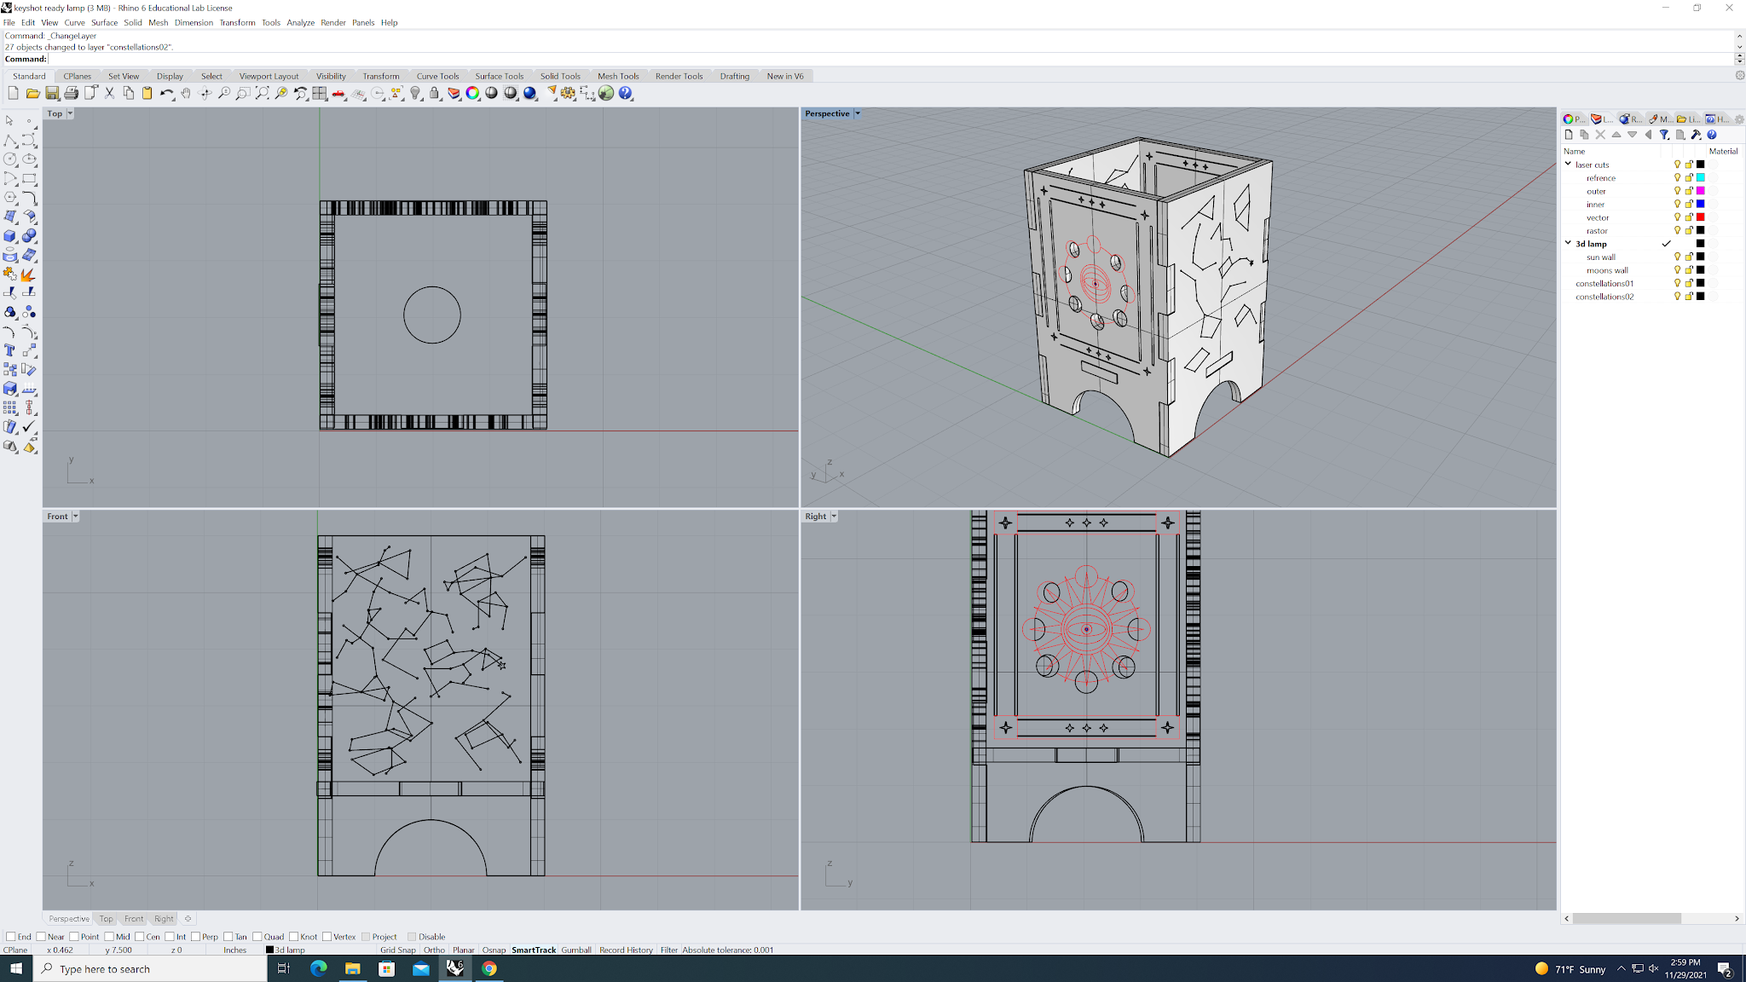Click the layer filter funnel icon

tap(1664, 135)
